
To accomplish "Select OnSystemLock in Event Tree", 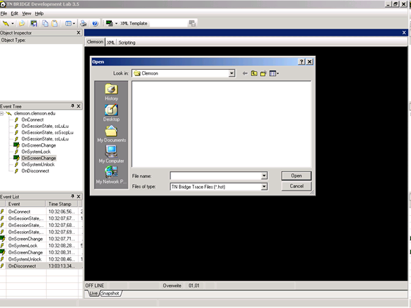I will (x=36, y=152).
